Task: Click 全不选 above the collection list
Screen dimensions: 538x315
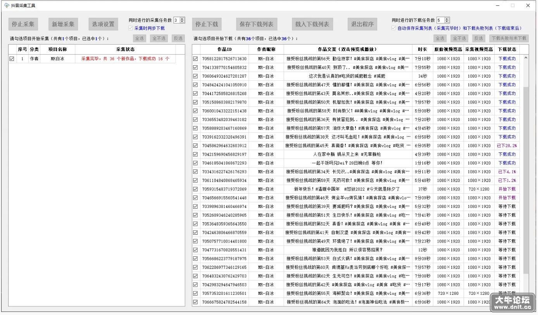Action: click(159, 38)
